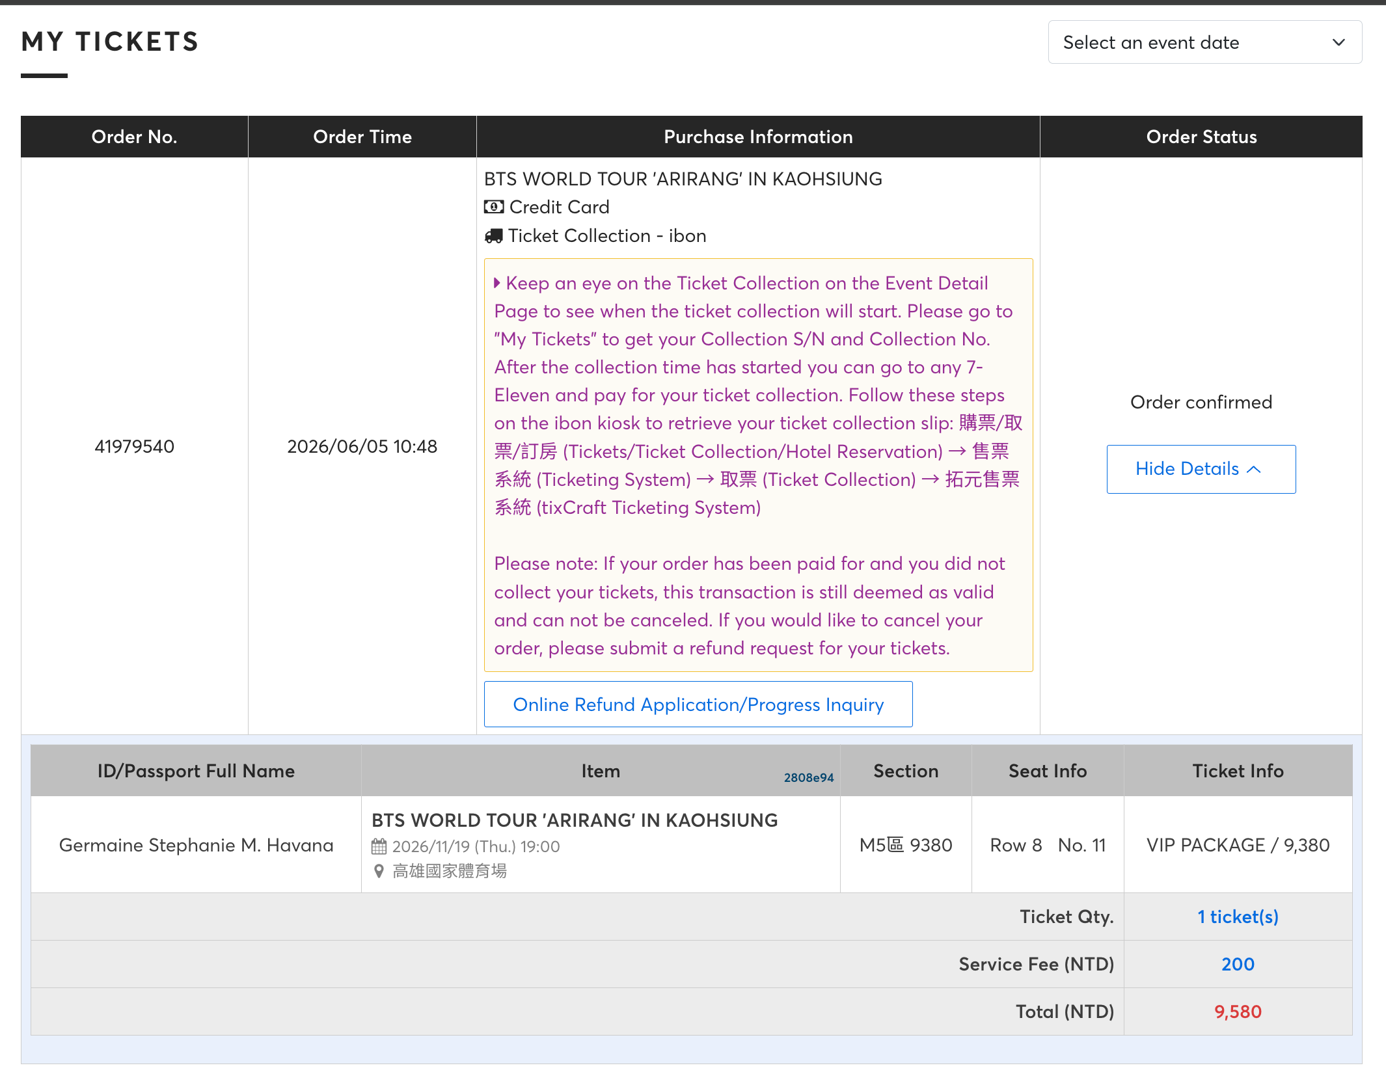The height and width of the screenshot is (1085, 1386).
Task: Click the ticket collection truck icon
Action: click(494, 235)
